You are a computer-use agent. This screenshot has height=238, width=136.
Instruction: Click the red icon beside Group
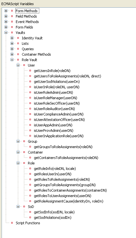click(x=24, y=141)
